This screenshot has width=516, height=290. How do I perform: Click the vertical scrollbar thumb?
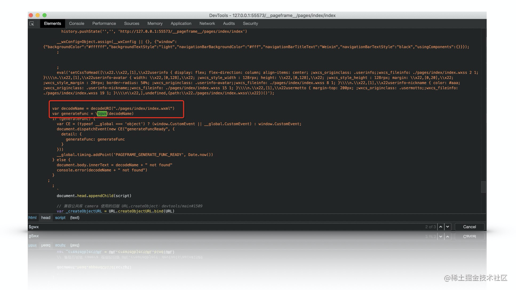coord(483,187)
